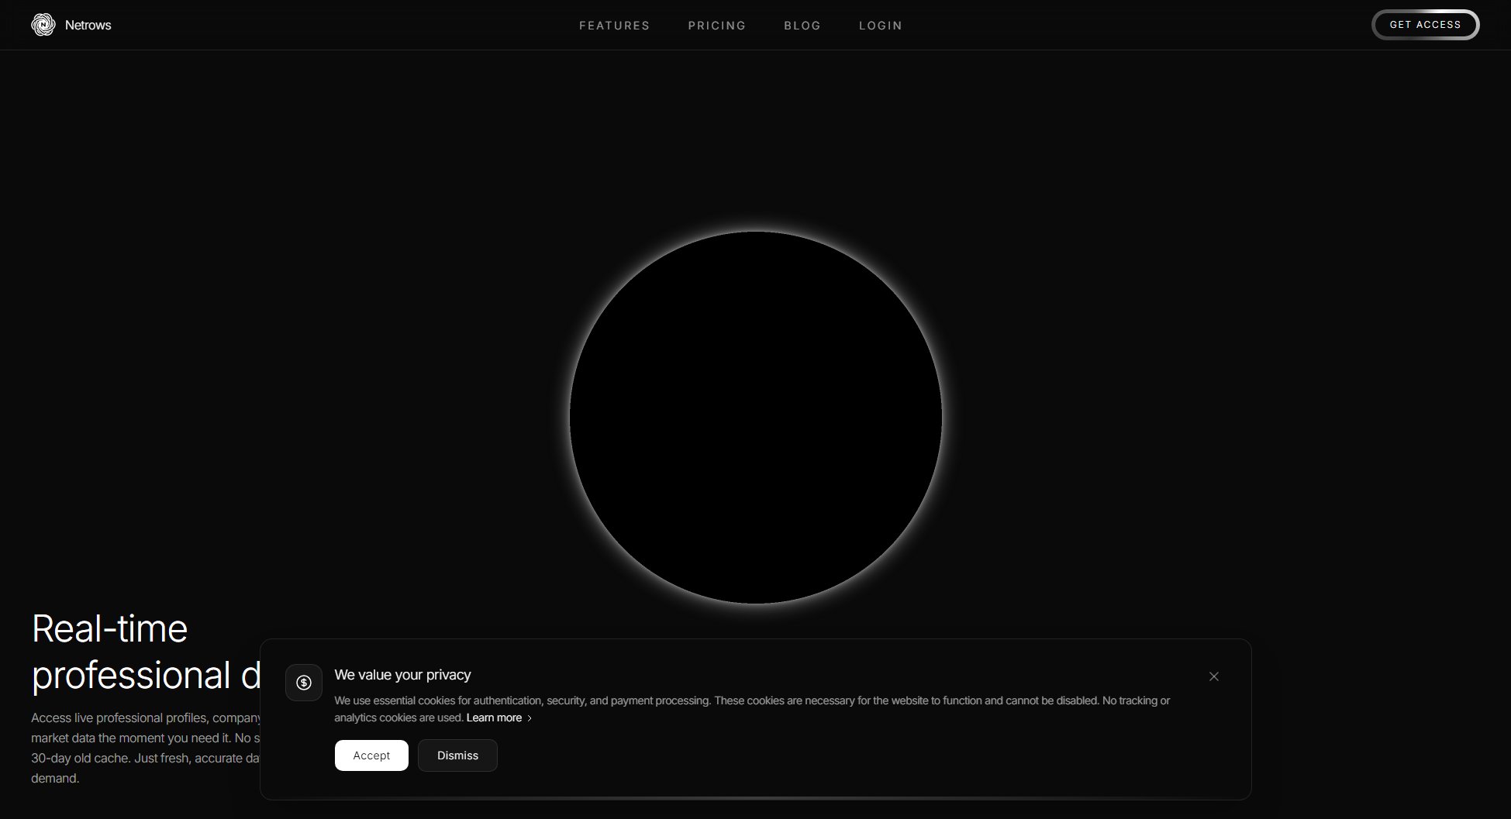
Task: Open the FEATURES page
Action: pos(614,25)
